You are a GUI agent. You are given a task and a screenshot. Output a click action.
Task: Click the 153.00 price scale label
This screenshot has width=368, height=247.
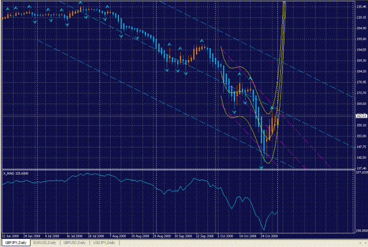361,136
